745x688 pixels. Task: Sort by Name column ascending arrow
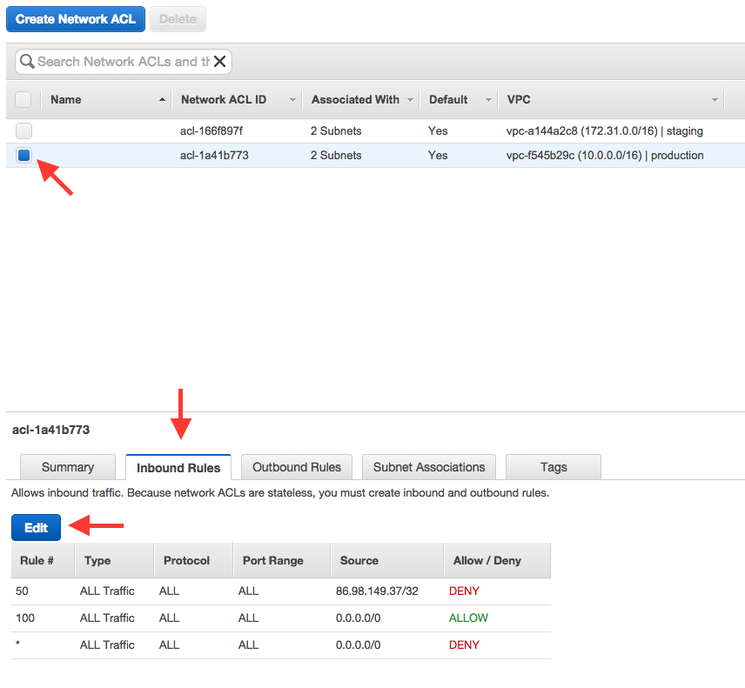(x=162, y=100)
